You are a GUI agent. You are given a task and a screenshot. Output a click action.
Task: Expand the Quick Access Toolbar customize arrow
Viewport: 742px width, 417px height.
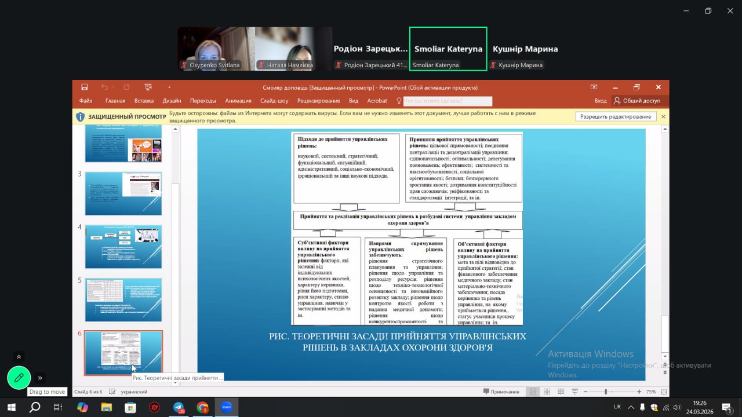pyautogui.click(x=169, y=87)
